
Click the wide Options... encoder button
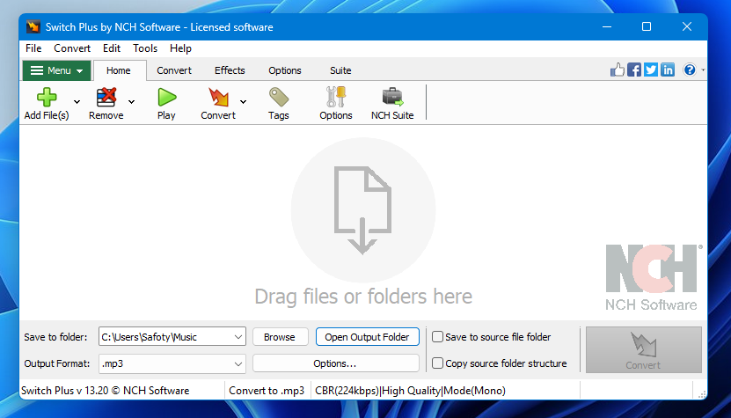pyautogui.click(x=336, y=363)
